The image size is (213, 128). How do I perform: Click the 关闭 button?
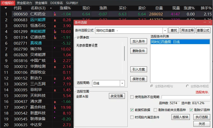202,124
